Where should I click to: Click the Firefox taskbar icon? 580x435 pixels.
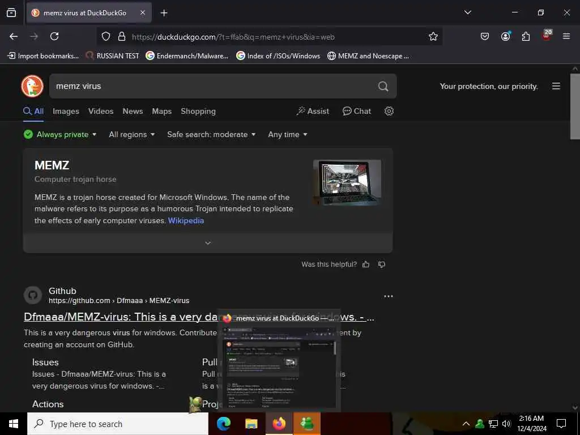pos(279,424)
